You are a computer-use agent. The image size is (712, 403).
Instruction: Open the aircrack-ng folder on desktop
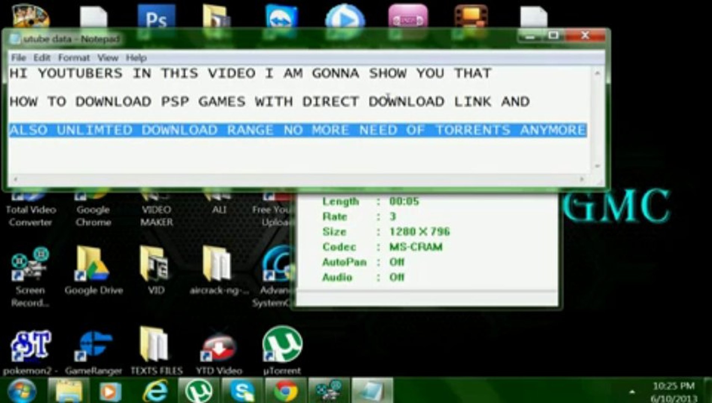pyautogui.click(x=219, y=271)
